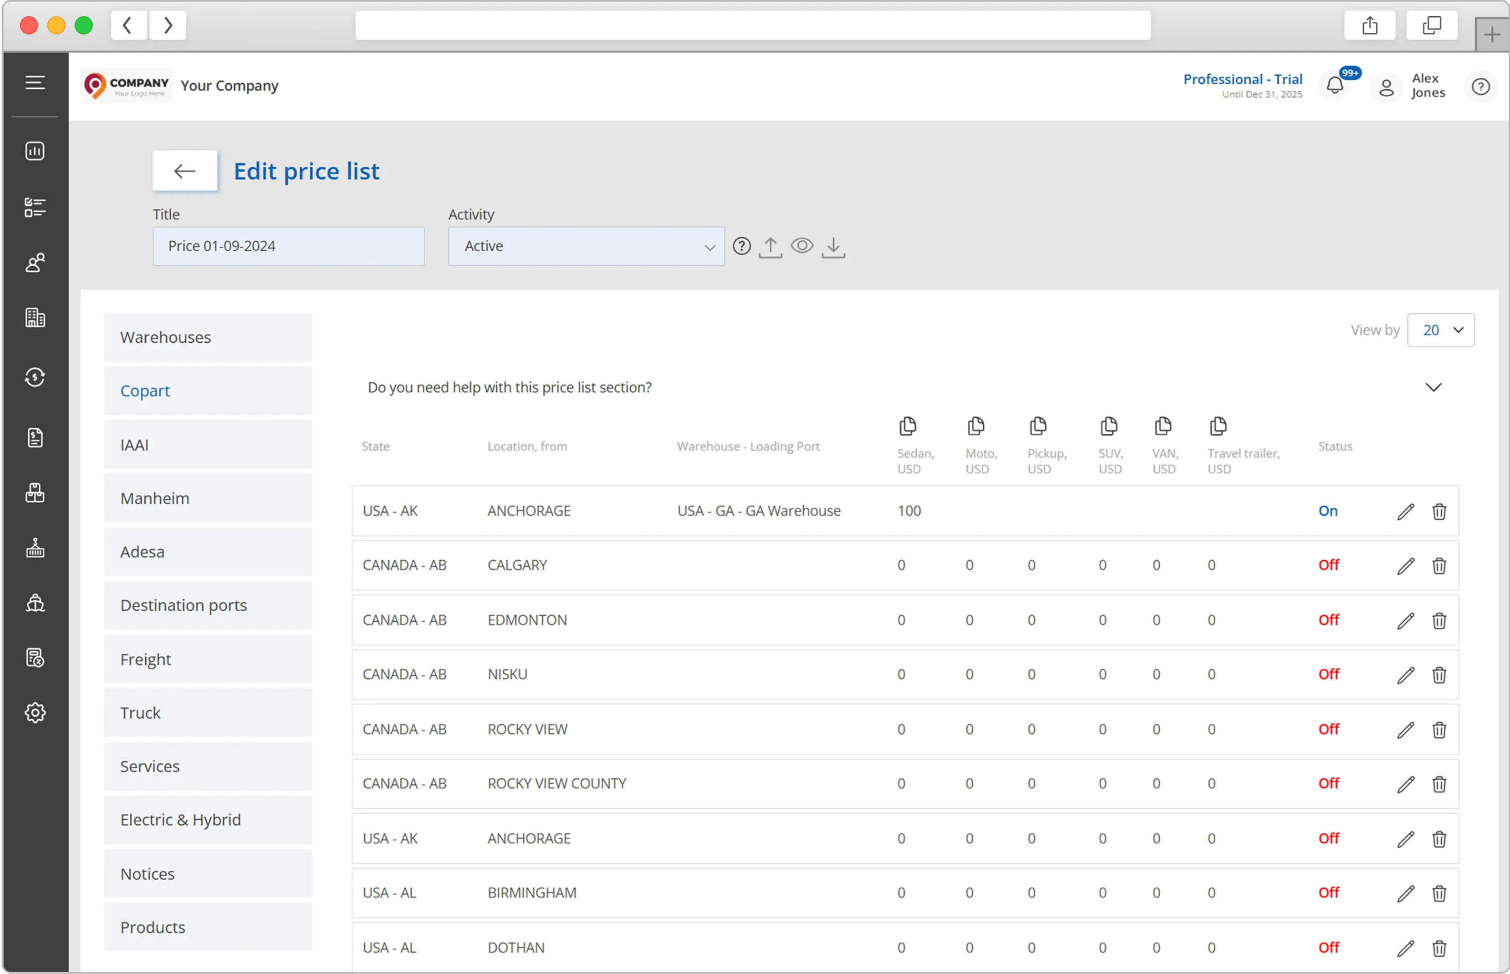Click the Professional - Trial plan link
The image size is (1510, 974).
(1242, 79)
